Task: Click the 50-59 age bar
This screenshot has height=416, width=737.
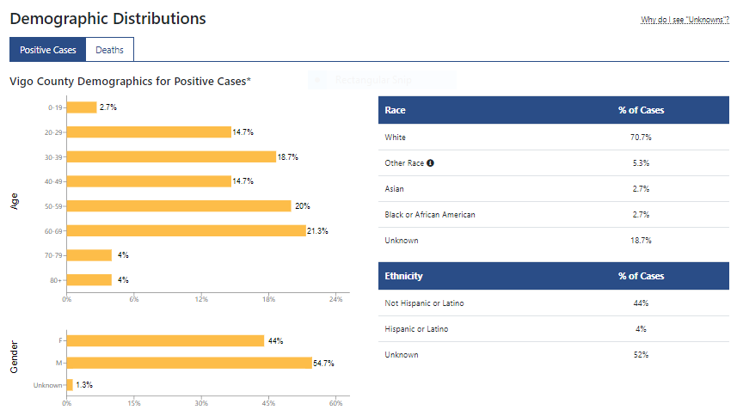Action: pyautogui.click(x=179, y=206)
